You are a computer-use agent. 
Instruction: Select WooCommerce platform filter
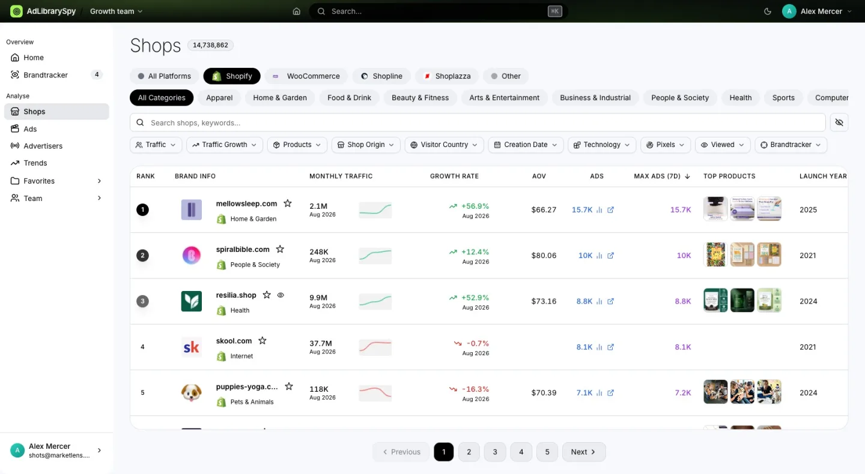point(306,76)
